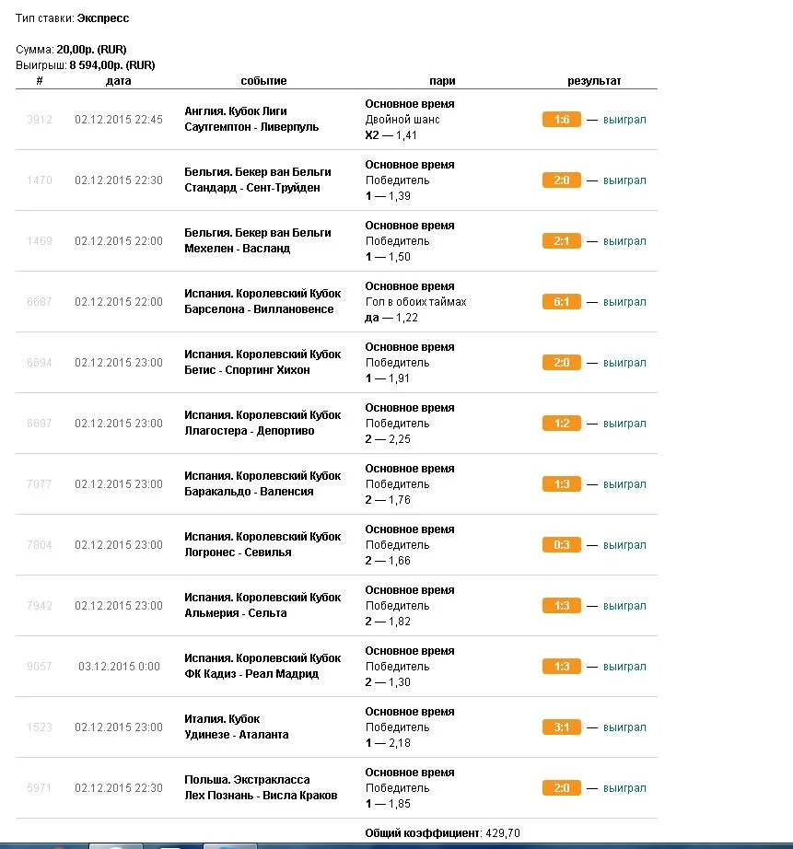Click the 2:1 score badge for Мехелен - Васланд

(x=562, y=241)
